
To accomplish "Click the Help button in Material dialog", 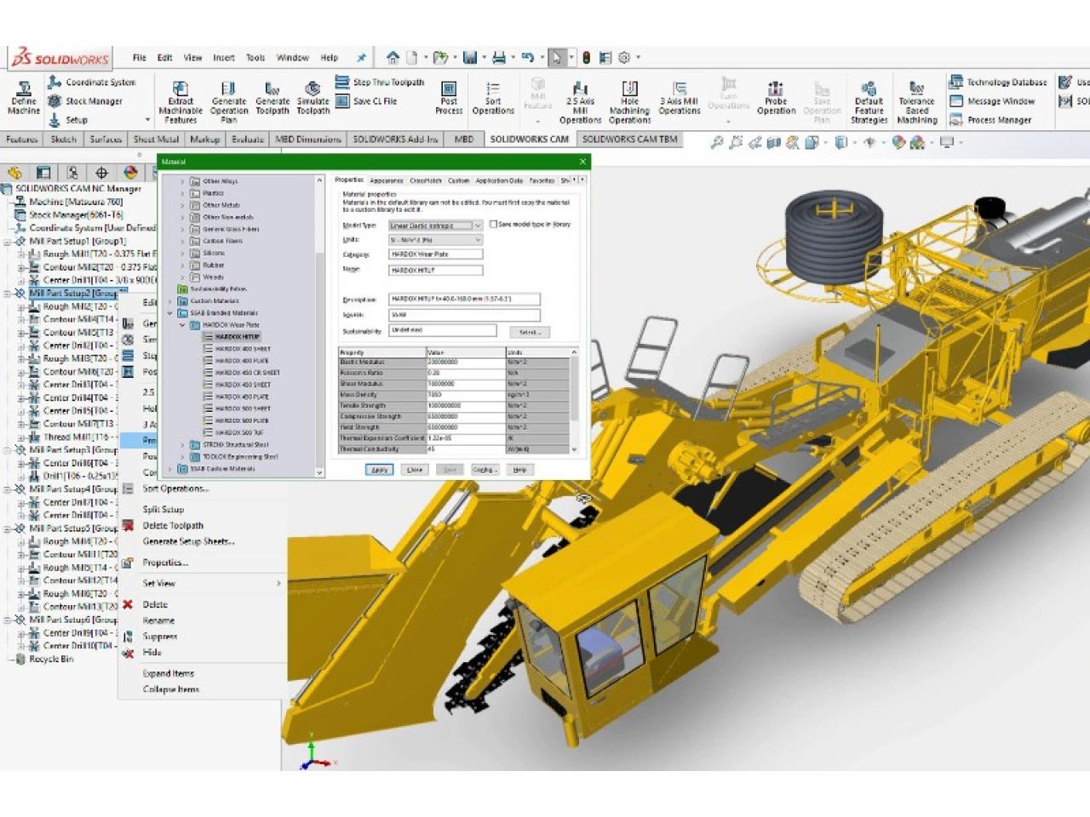I will click(x=519, y=470).
